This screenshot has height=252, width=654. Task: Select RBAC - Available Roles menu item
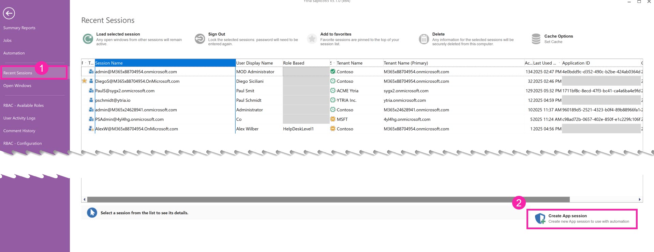(24, 105)
